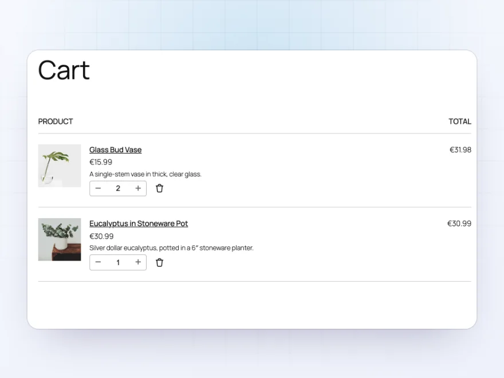Click the Eucalyptus in Stoneware Pot thumbnail
The width and height of the screenshot is (504, 378).
(x=60, y=239)
